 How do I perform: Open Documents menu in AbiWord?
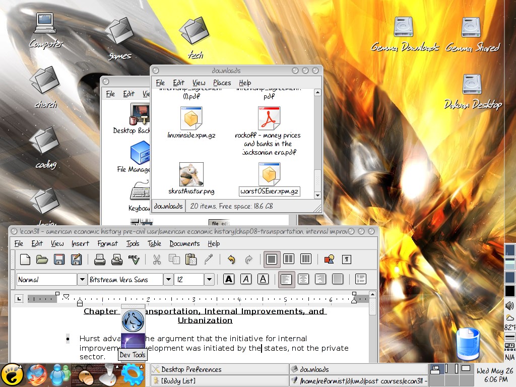tap(184, 243)
